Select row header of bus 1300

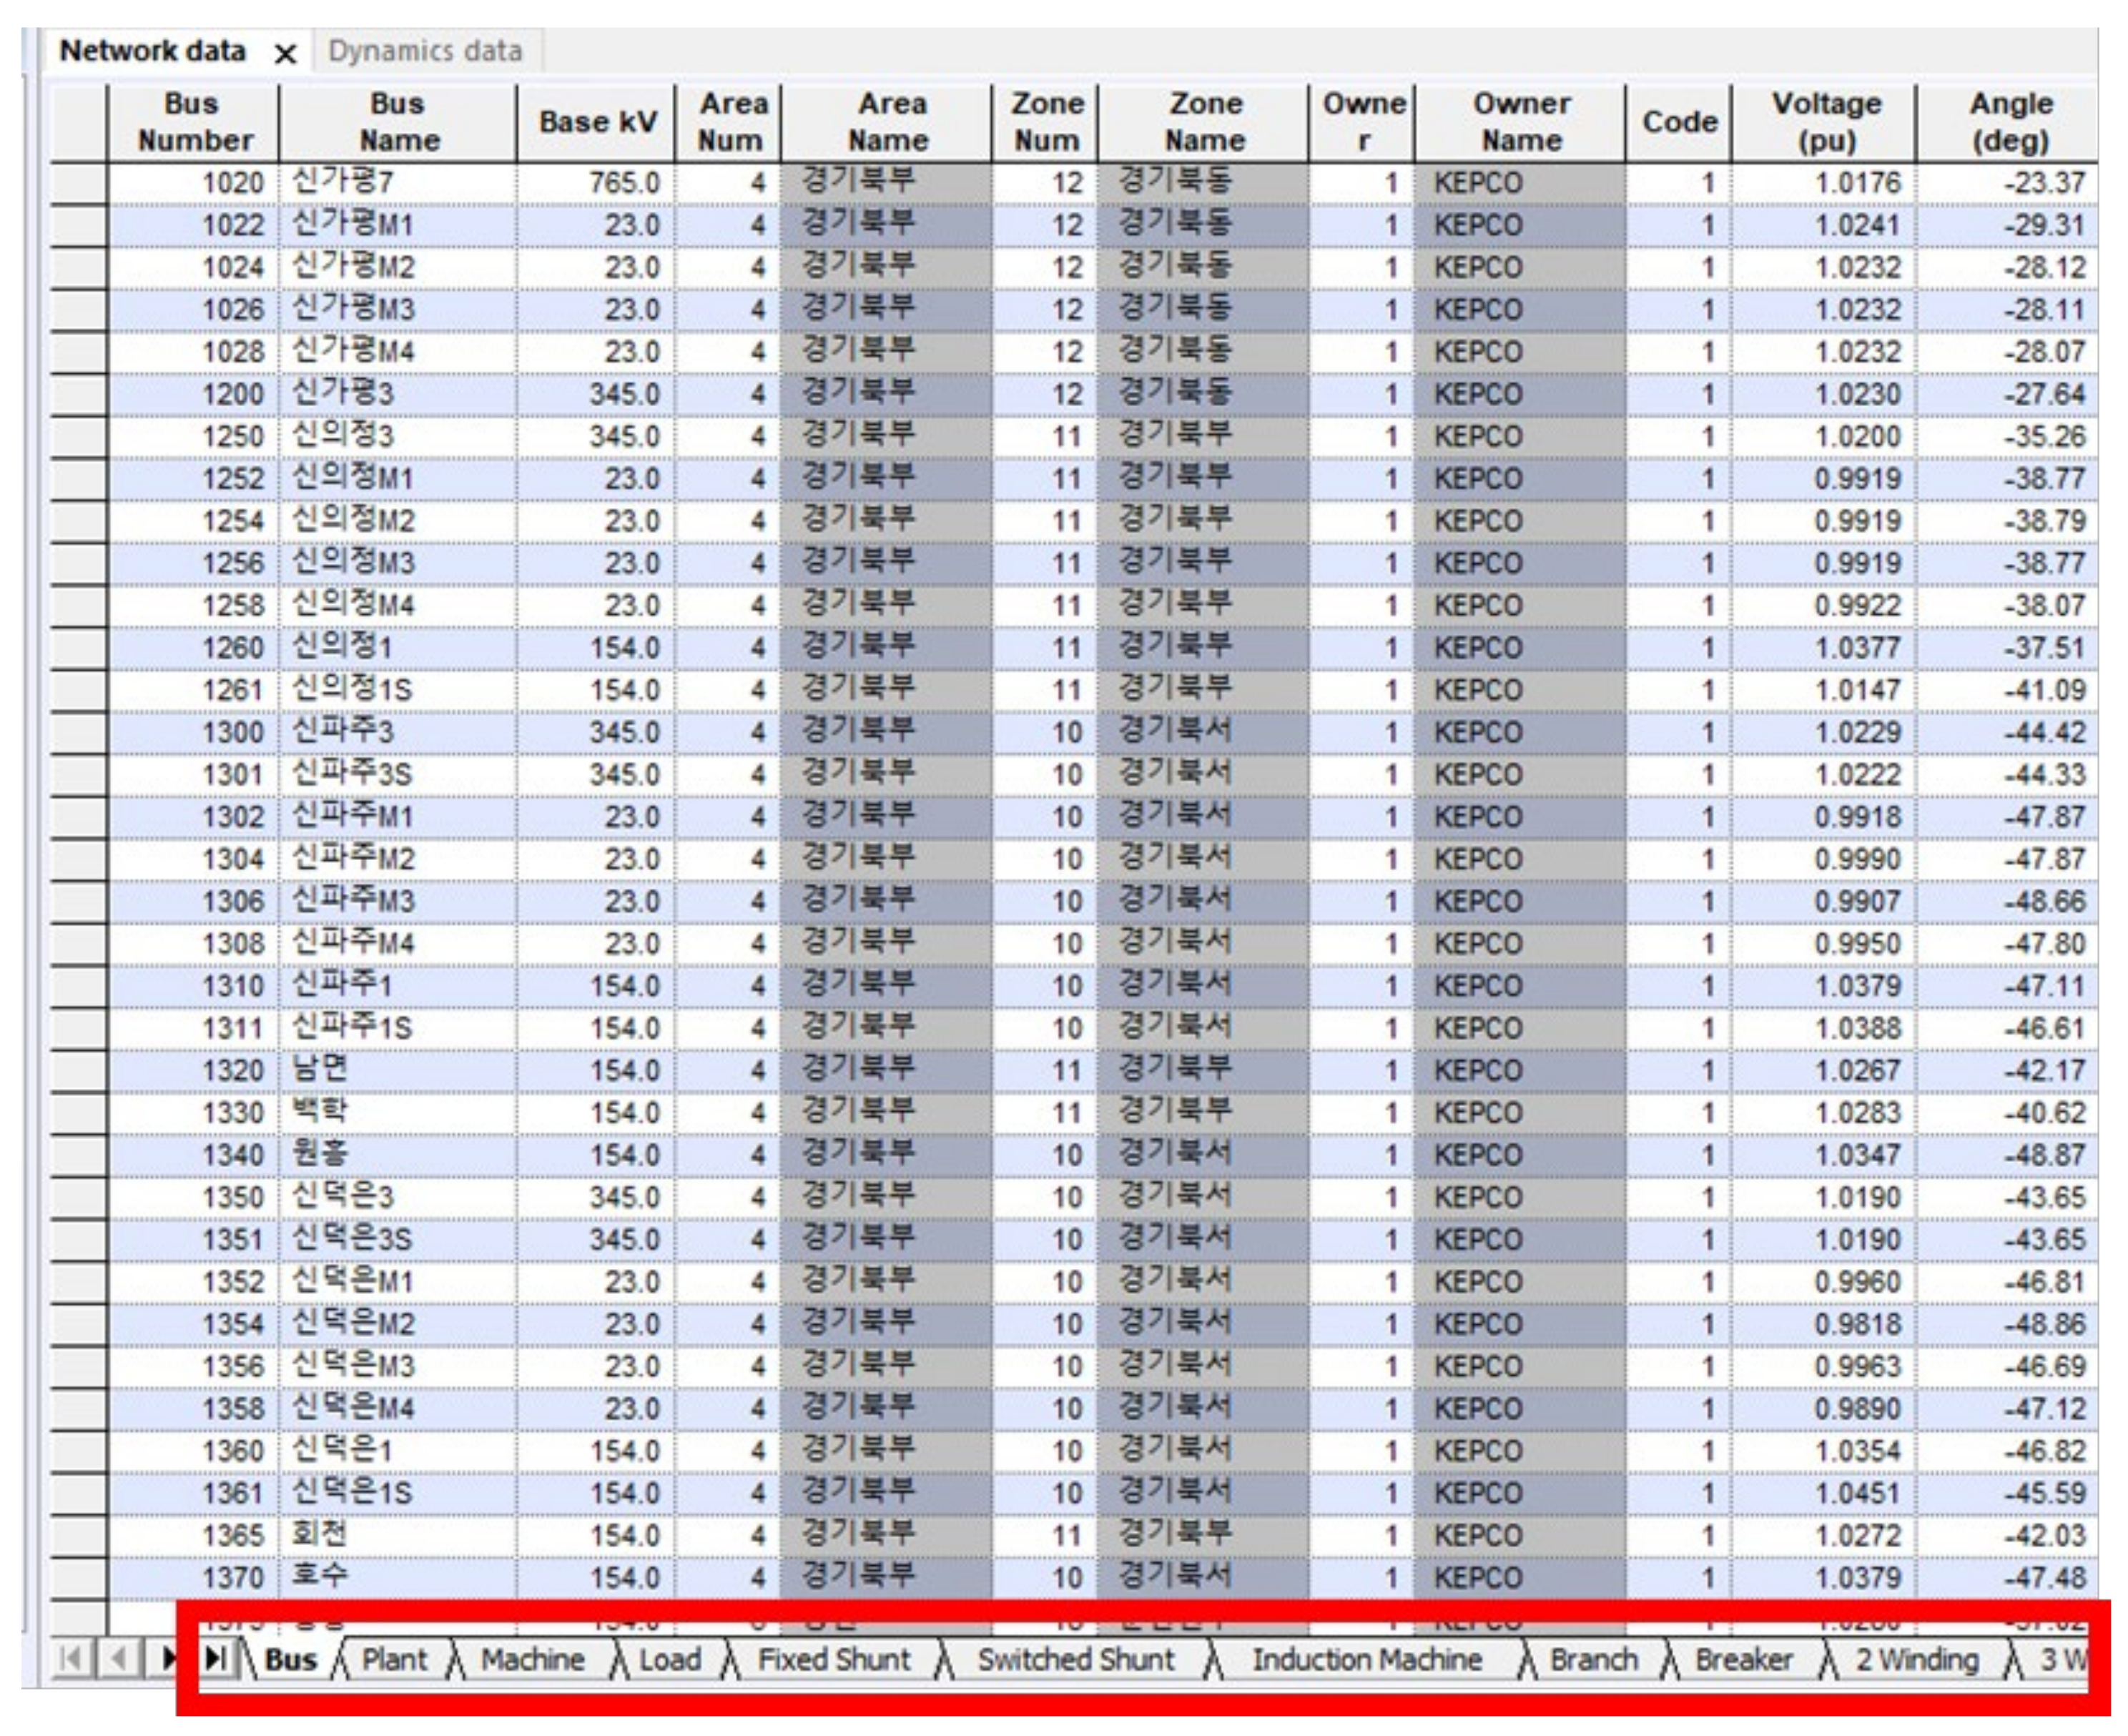coord(79,732)
